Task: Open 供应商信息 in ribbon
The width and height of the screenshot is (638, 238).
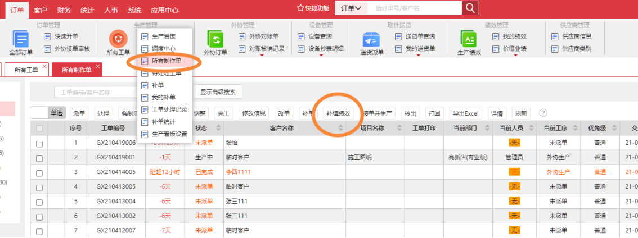Action: (571, 36)
